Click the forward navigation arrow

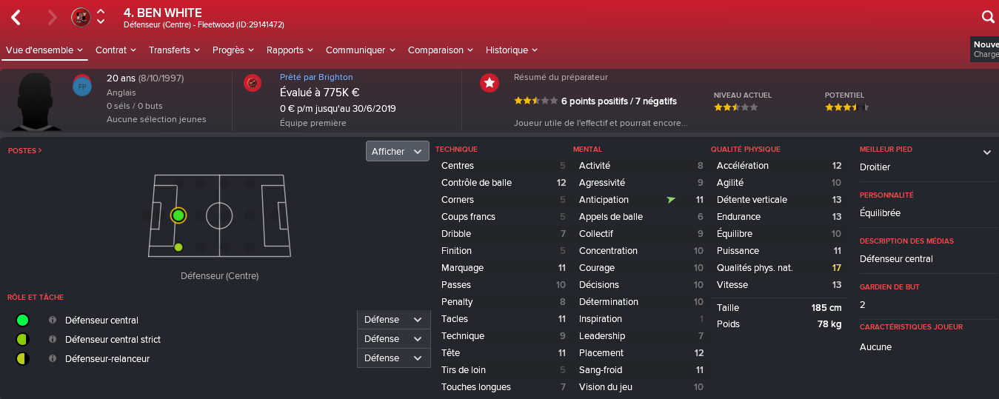(x=52, y=17)
